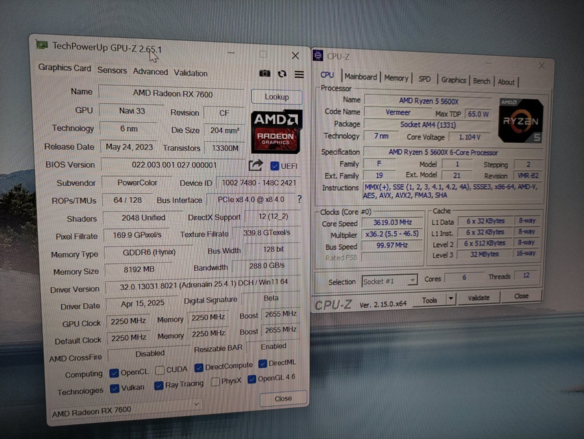Screen dimensions: 584x439
Task: Open the Memory tab in CPU-Z
Action: tap(396, 78)
